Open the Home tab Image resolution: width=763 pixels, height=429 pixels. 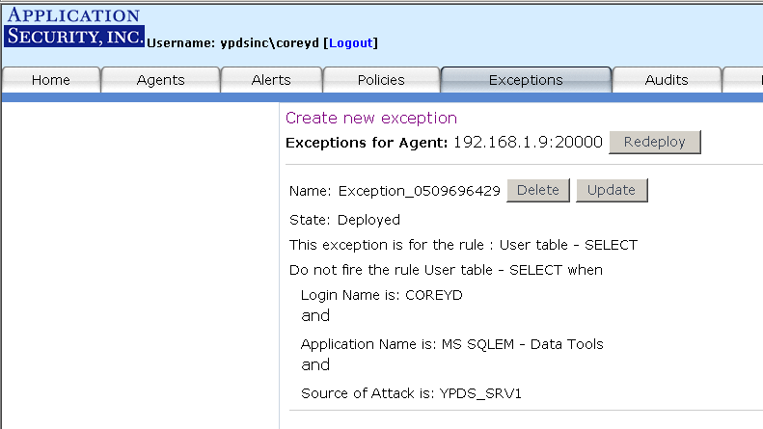(x=51, y=80)
